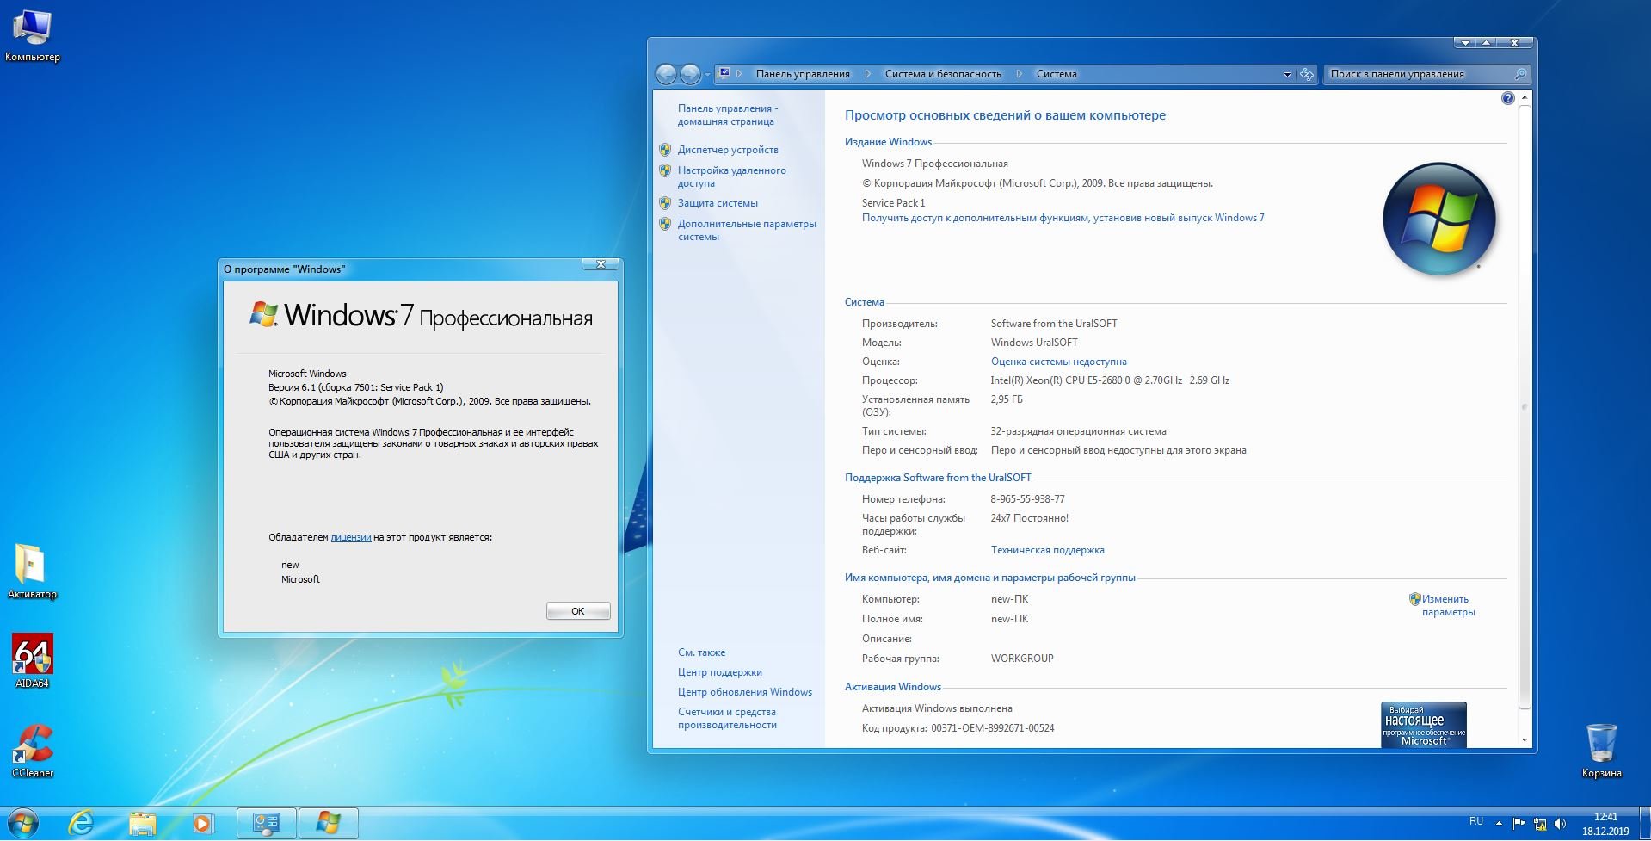The height and width of the screenshot is (841, 1651).
Task: Click the phone number 8-965-55-938-77
Action: pos(1027,499)
